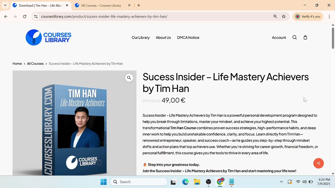
Task: Click the taskbar Search box
Action: click(139, 182)
